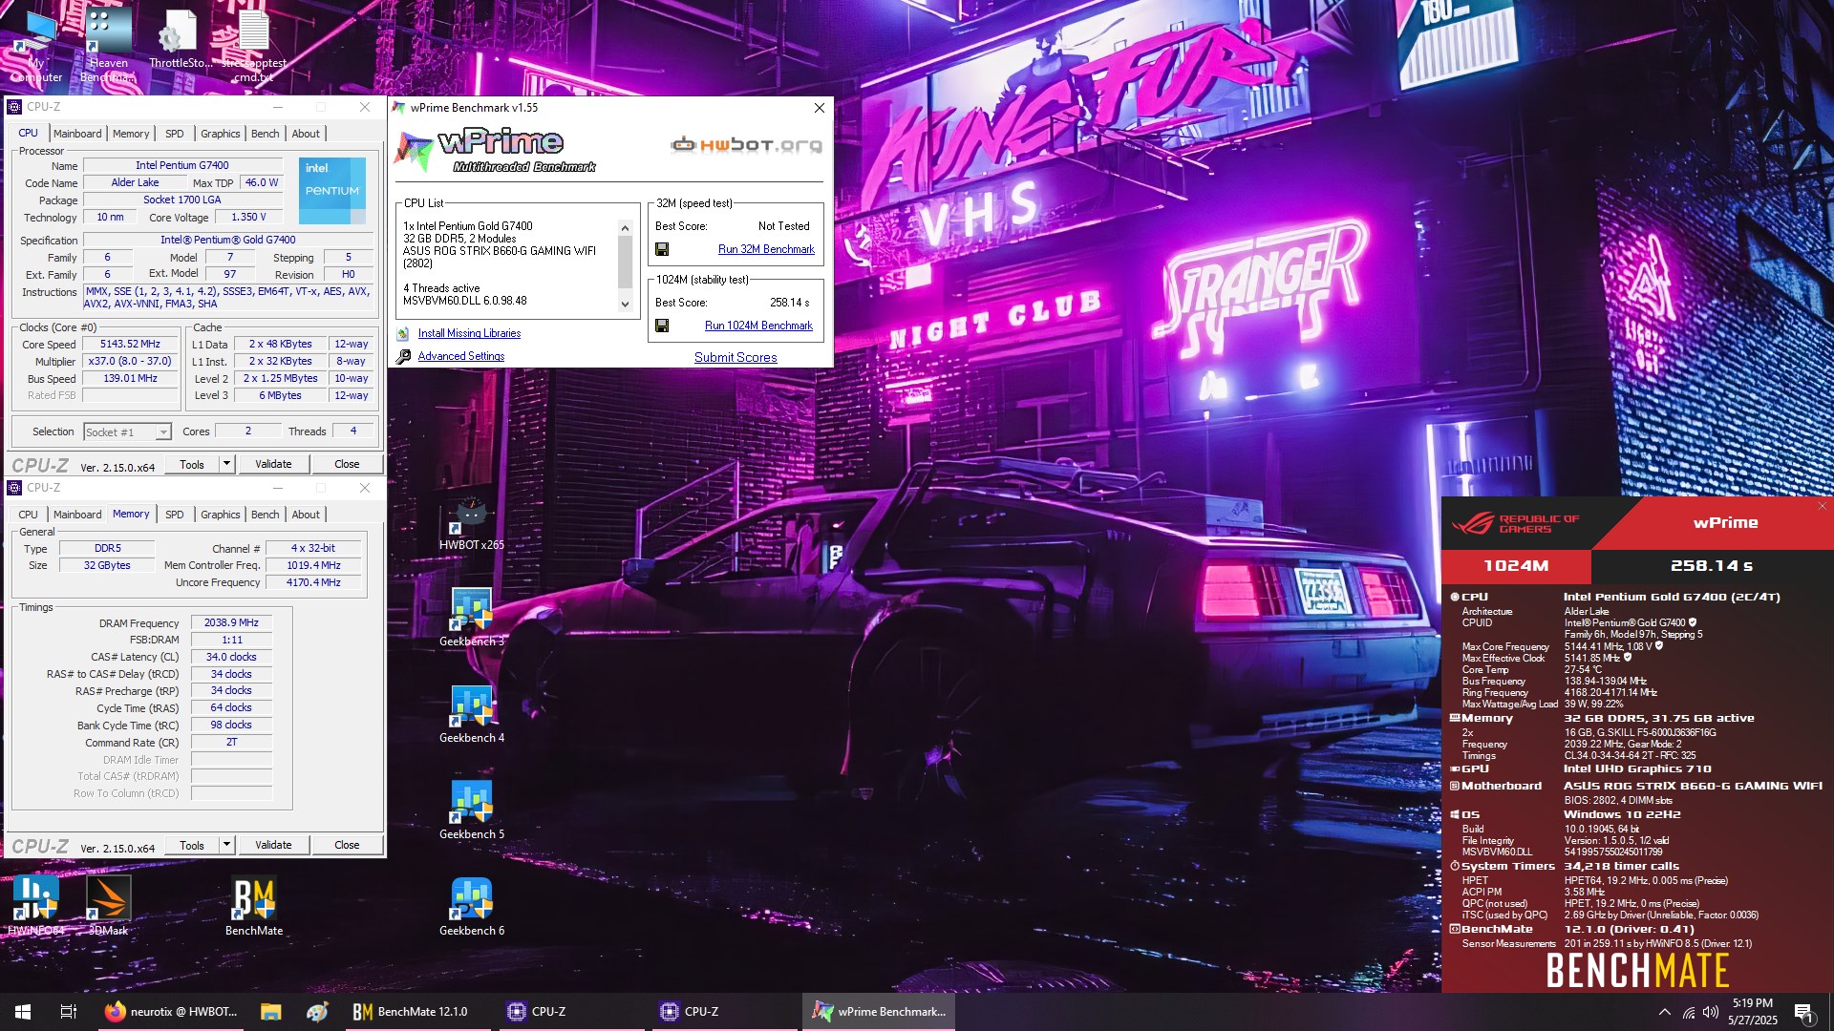This screenshot has height=1031, width=1834.
Task: Open Socket #1 selection dropdown
Action: 127,432
